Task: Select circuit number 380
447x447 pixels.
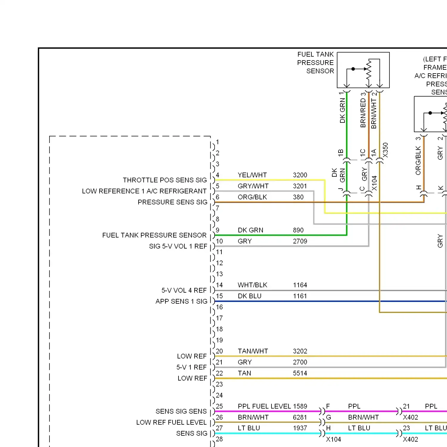Action: [x=298, y=197]
